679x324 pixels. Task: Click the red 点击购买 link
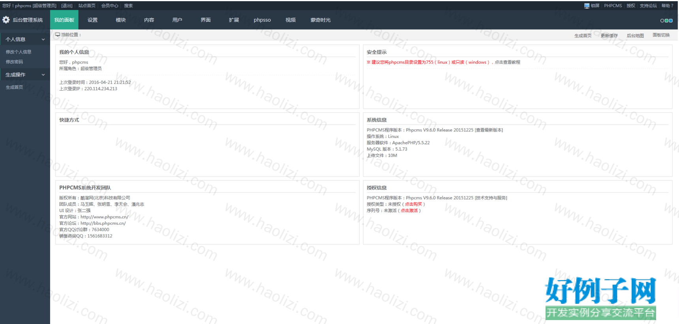coord(413,204)
